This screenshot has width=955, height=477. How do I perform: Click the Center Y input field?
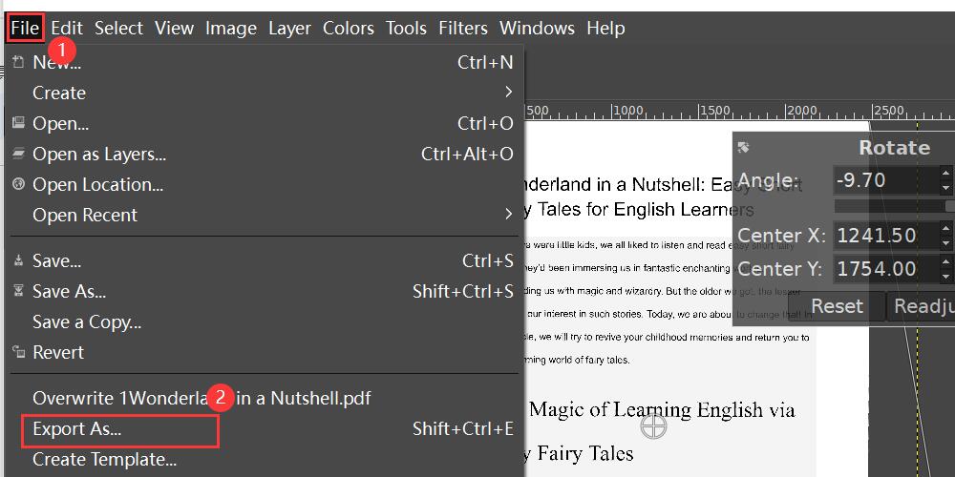[885, 269]
